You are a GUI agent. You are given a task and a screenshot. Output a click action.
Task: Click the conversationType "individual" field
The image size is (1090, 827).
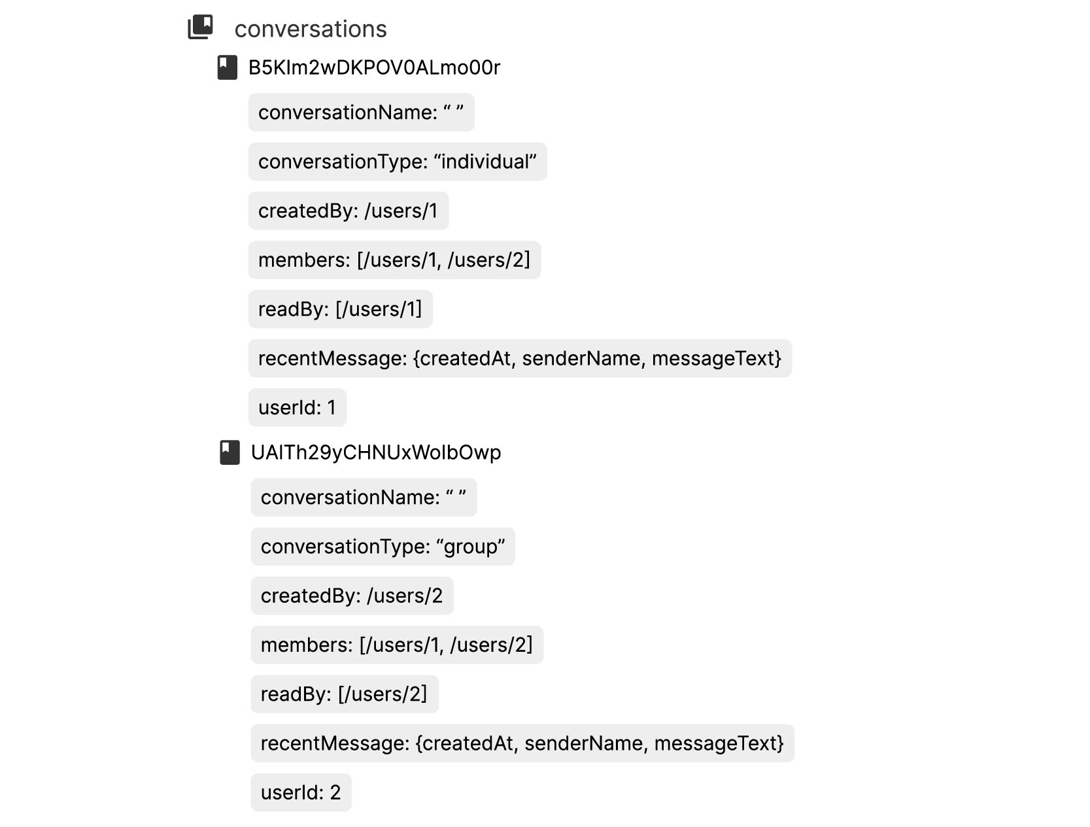[x=398, y=161]
